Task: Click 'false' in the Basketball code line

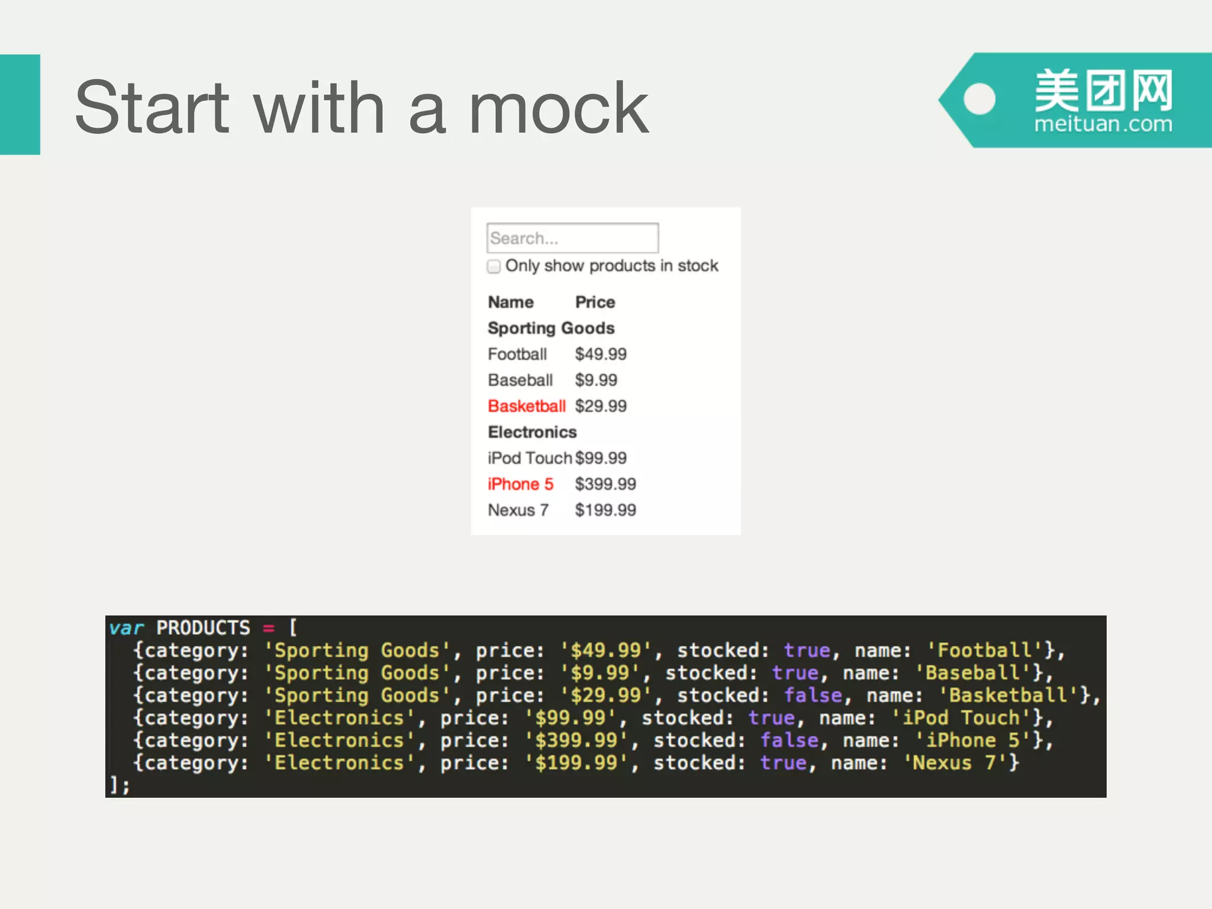Action: click(x=813, y=695)
